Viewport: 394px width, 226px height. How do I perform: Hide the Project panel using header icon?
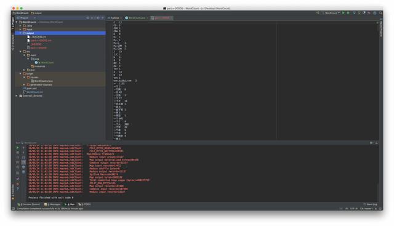[103, 18]
